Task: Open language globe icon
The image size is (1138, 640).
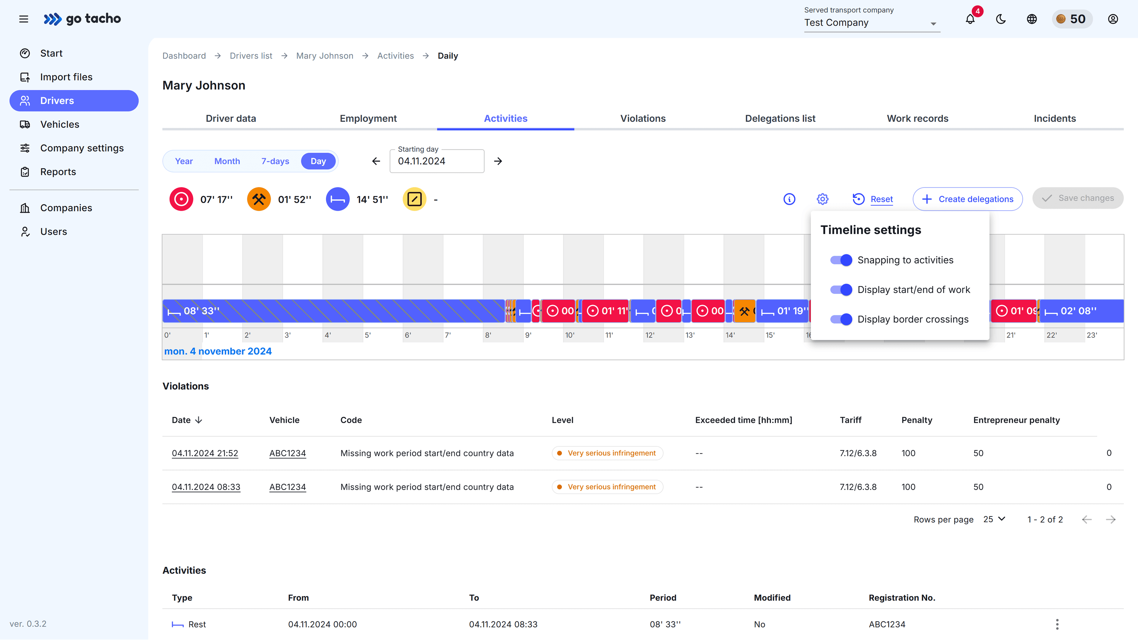Action: point(1032,19)
